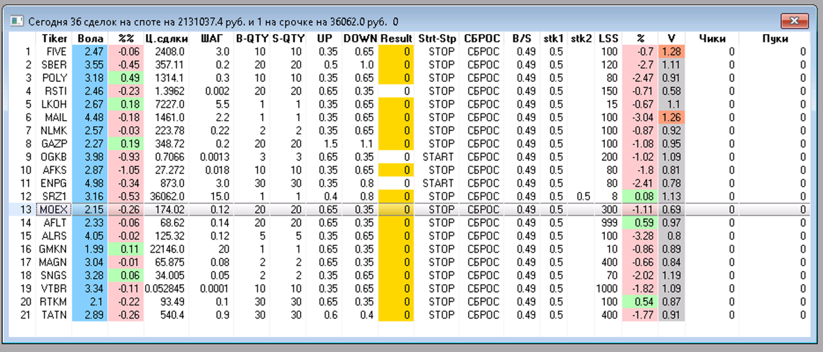Toggle STOP in the MOEX row

coord(441,209)
